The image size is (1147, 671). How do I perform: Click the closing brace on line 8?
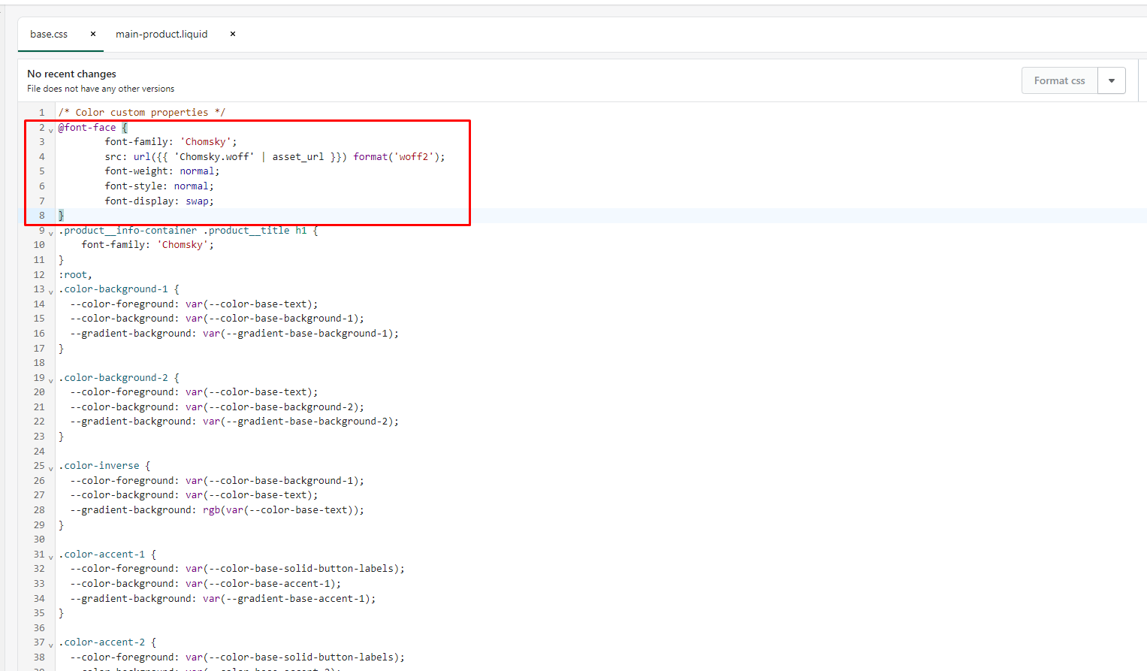point(62,215)
